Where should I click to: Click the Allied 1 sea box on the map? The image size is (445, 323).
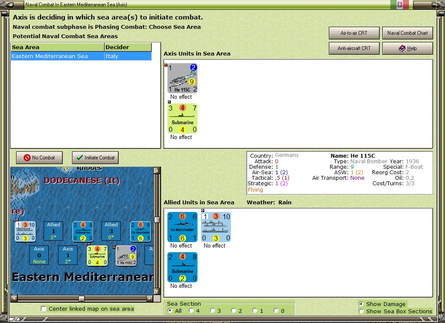pyautogui.click(x=54, y=231)
